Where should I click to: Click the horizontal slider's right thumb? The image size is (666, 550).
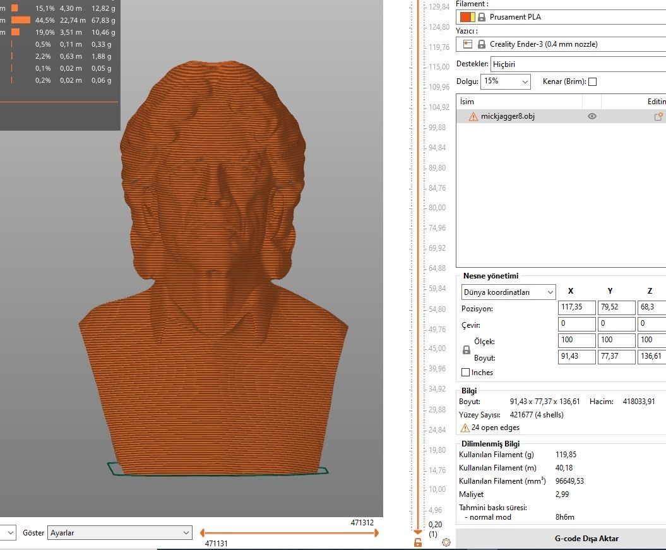376,532
